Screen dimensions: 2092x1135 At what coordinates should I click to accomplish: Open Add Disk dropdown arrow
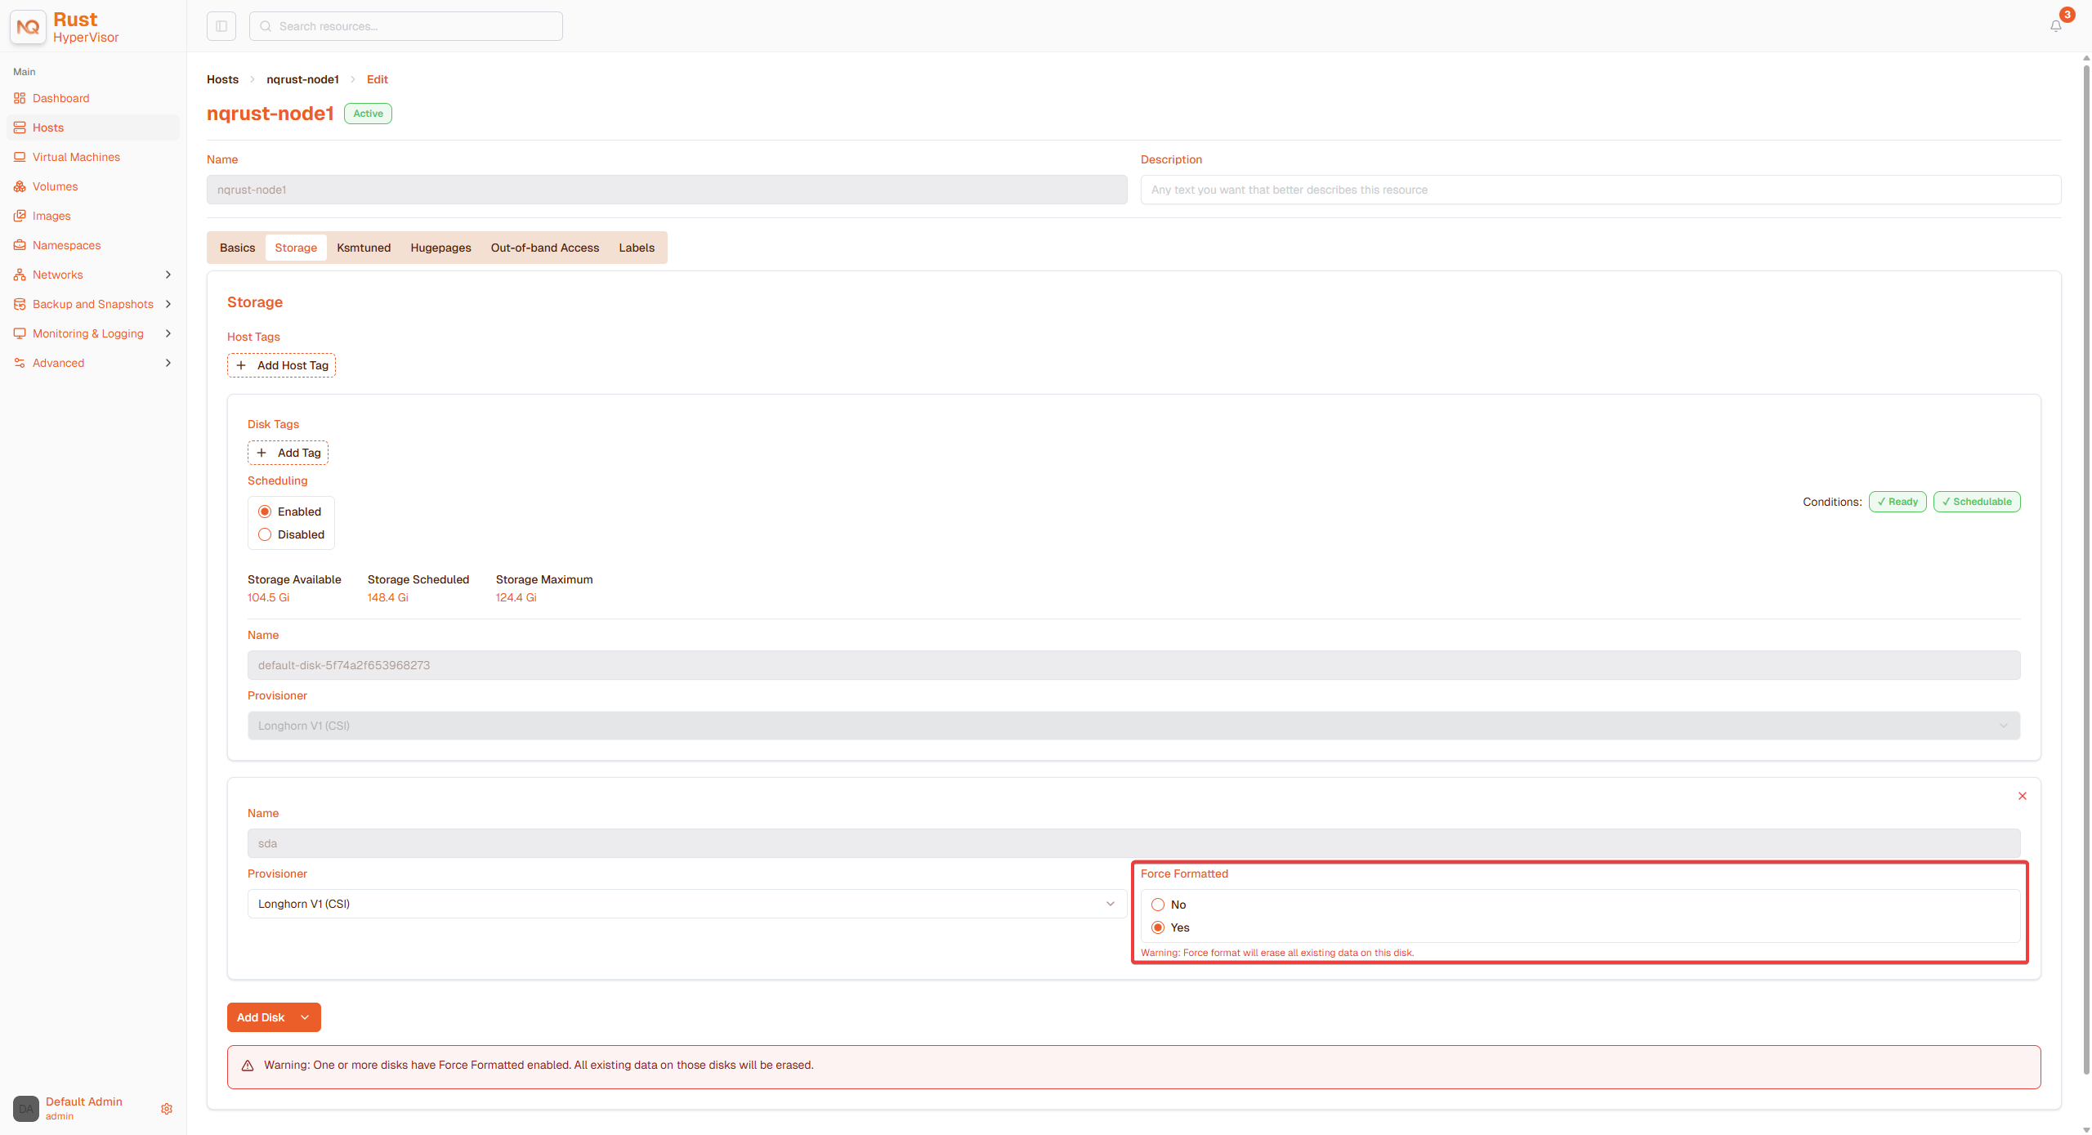click(x=305, y=1017)
